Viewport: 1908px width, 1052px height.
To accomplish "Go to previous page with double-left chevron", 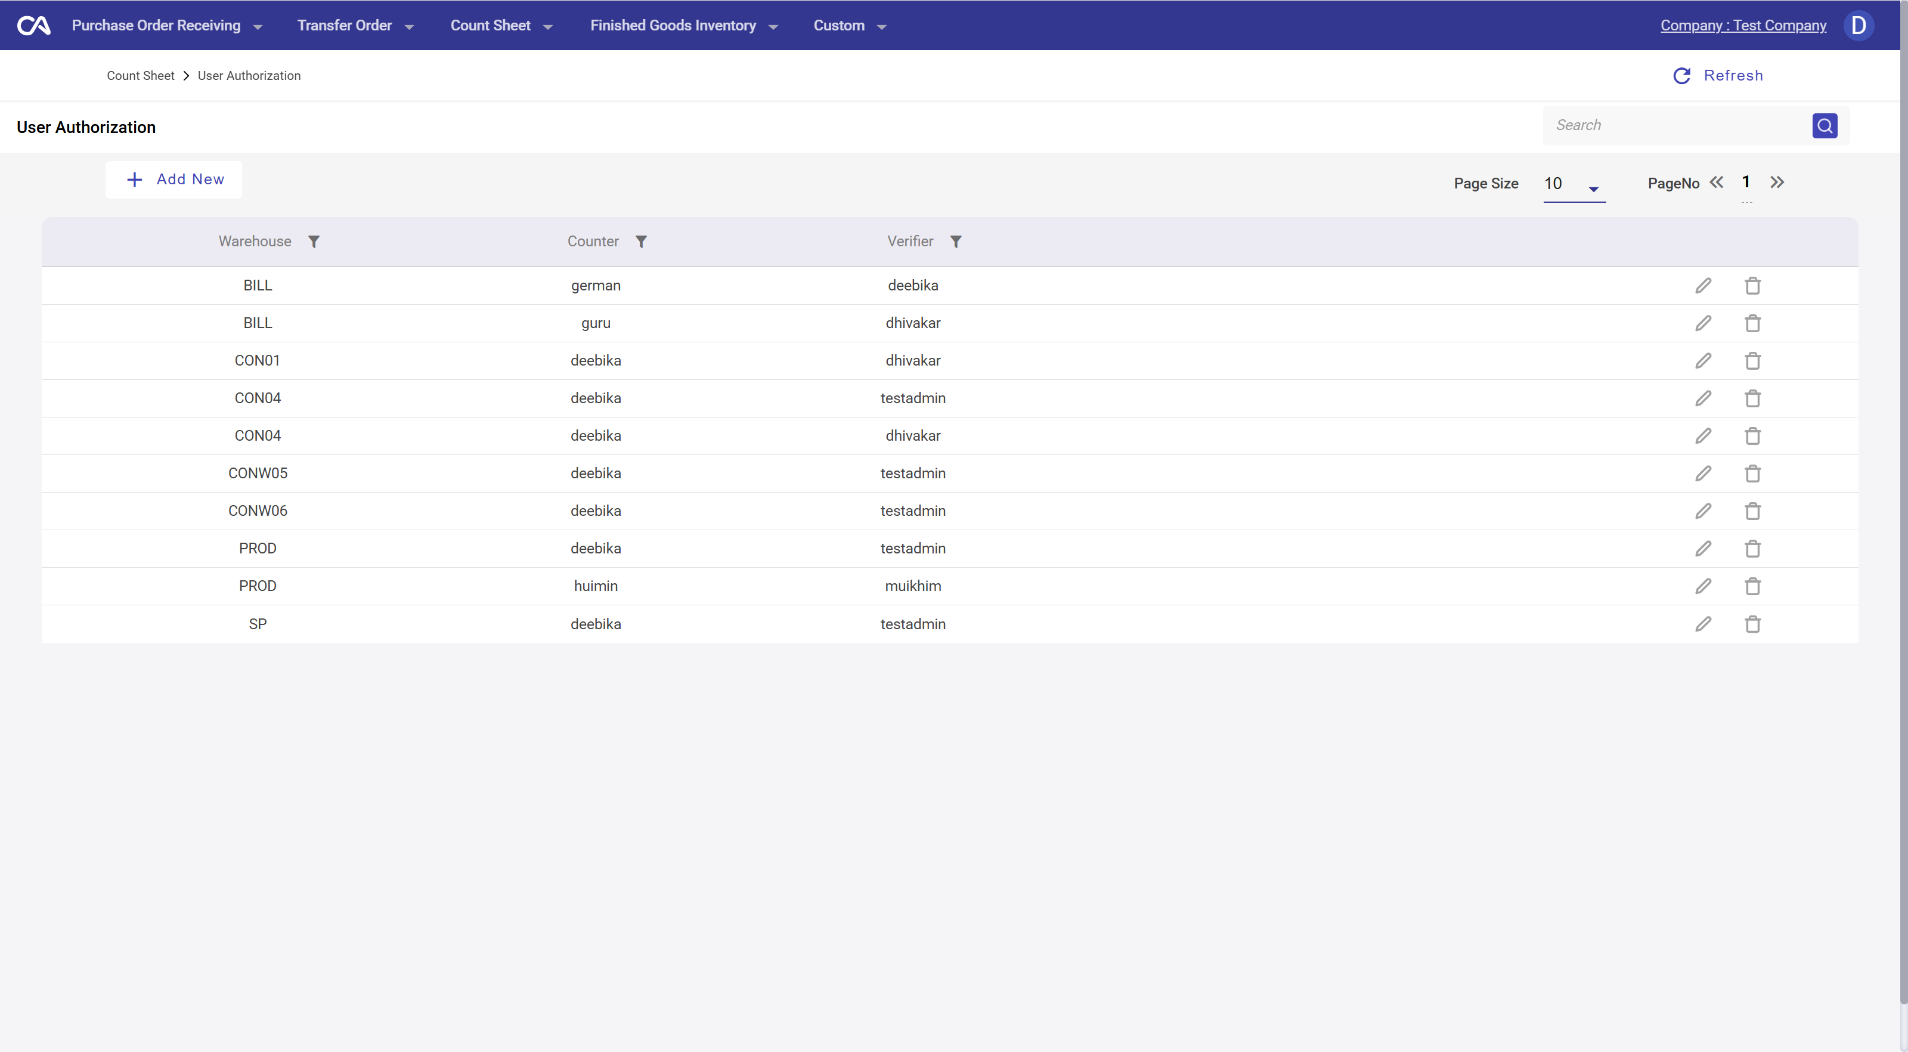I will [1716, 182].
